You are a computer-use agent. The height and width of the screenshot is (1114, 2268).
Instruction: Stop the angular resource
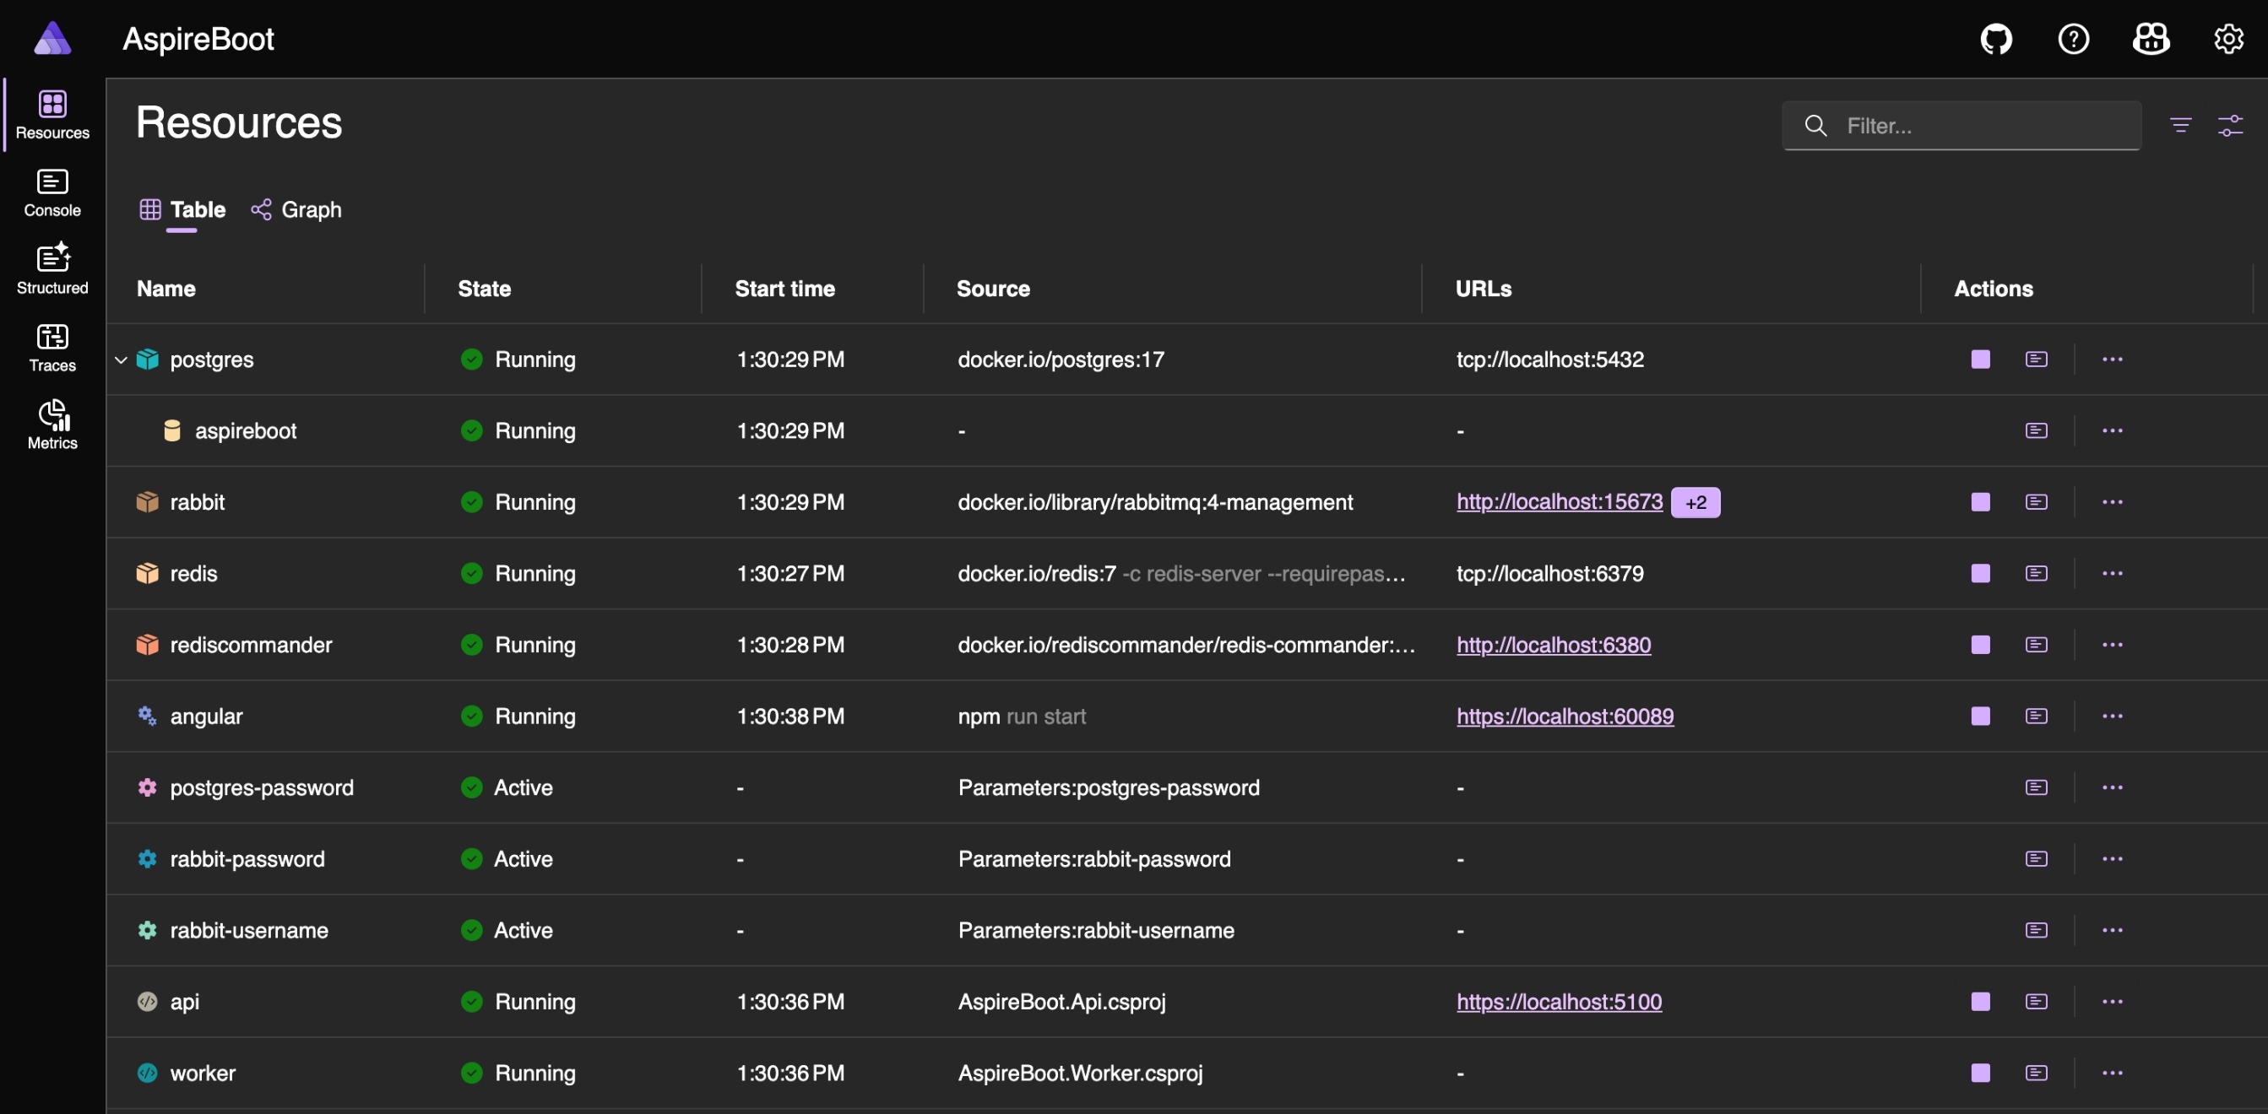pyautogui.click(x=1980, y=716)
